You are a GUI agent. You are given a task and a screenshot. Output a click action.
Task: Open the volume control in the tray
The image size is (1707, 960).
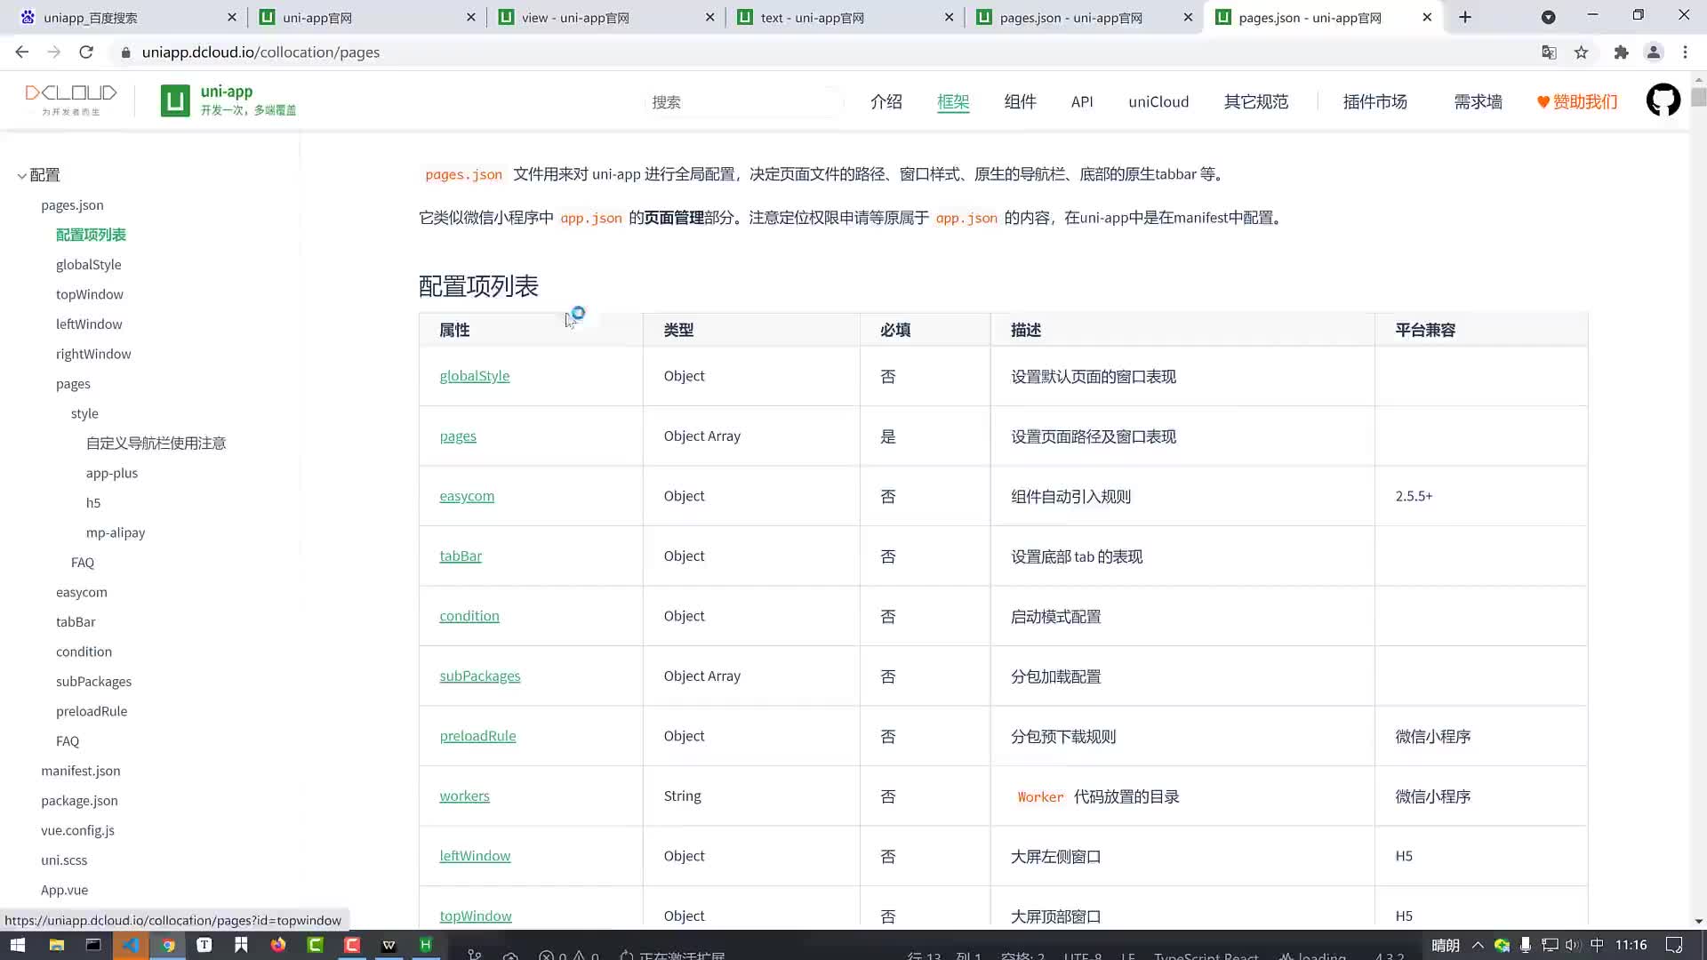point(1573,945)
